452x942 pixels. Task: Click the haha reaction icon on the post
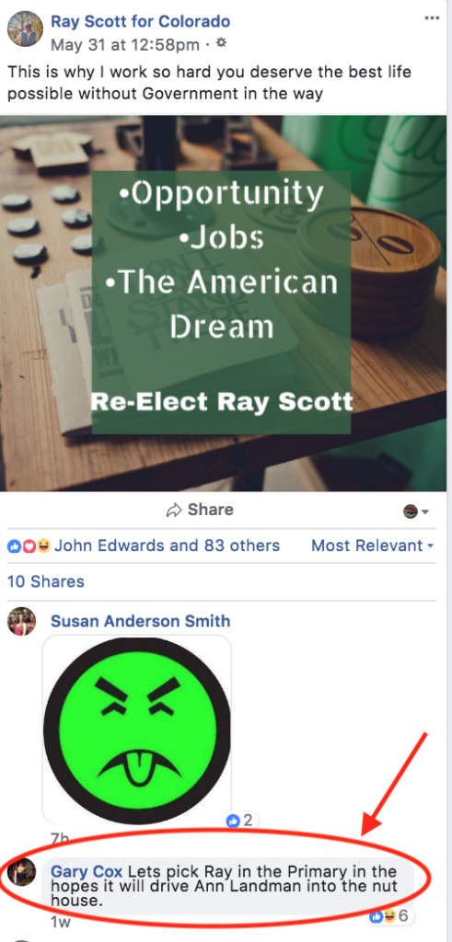click(43, 546)
